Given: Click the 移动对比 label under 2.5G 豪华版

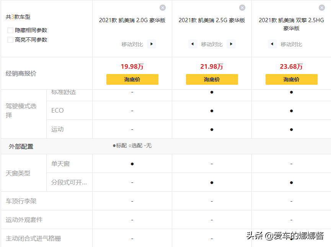Looking at the screenshot, I should 212,44.
